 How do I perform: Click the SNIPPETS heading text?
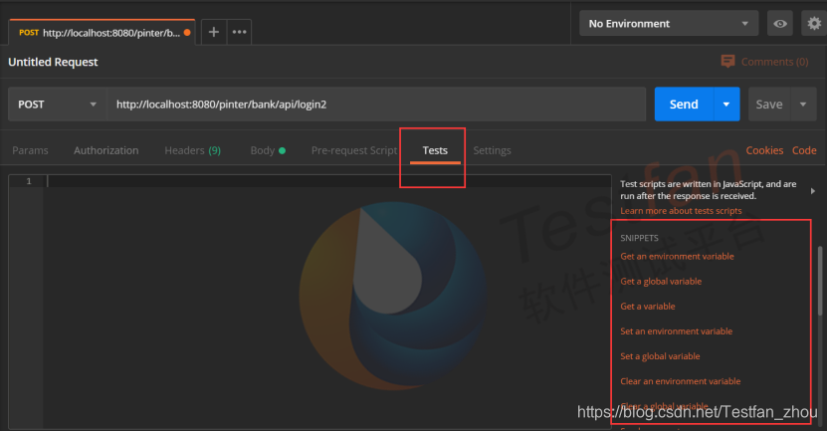coord(639,238)
